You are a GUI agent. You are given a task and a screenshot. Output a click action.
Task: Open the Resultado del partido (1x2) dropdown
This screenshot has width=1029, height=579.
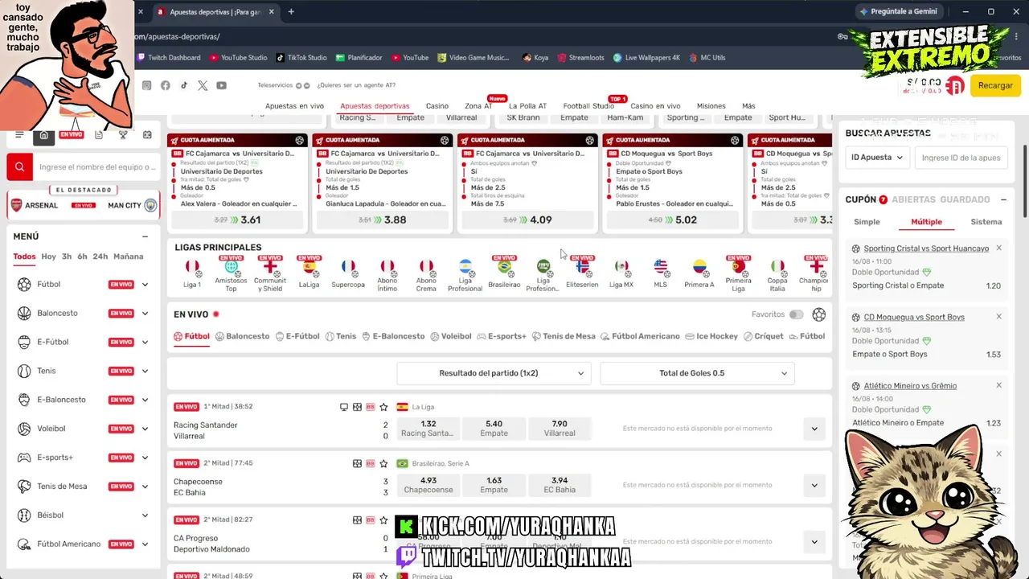(494, 373)
